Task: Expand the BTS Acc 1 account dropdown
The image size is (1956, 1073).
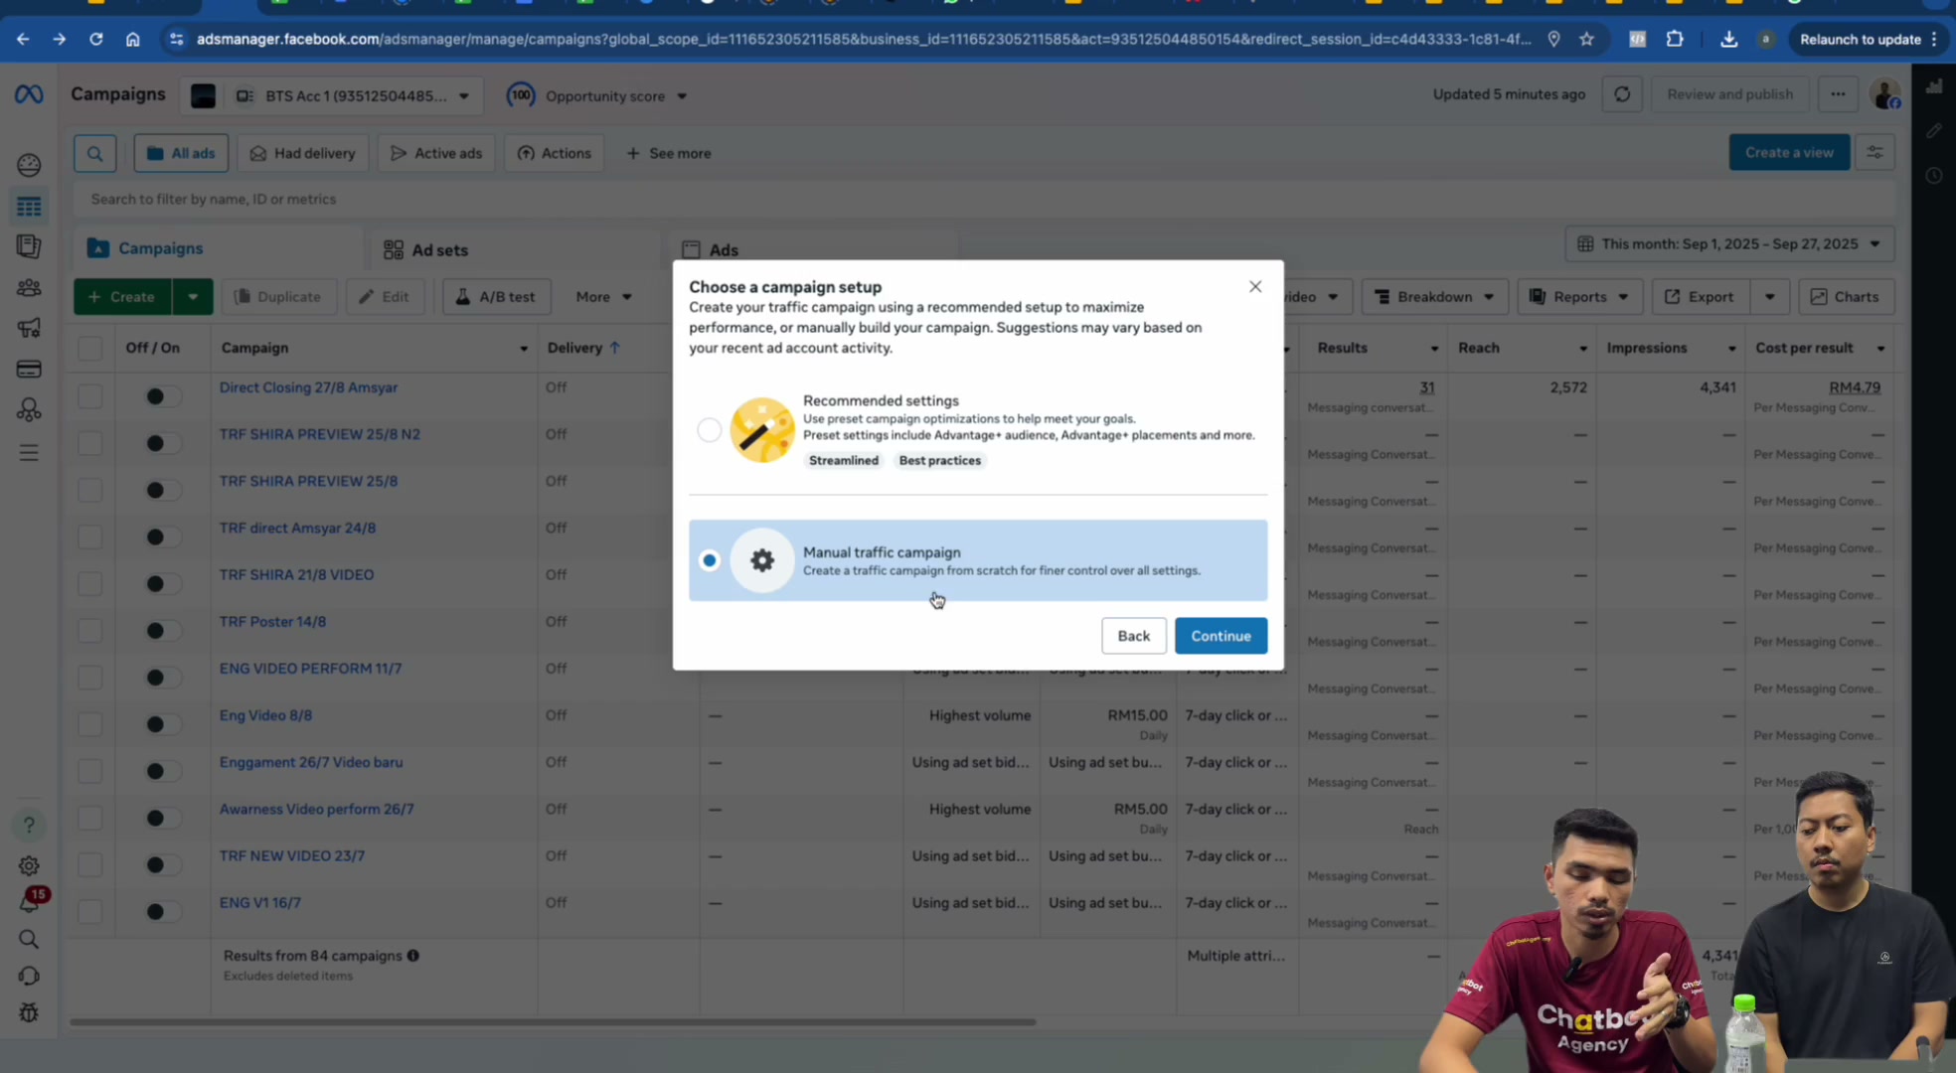Action: 332,96
